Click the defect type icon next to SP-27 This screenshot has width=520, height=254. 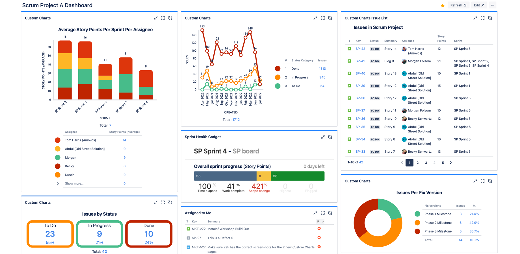point(188,238)
